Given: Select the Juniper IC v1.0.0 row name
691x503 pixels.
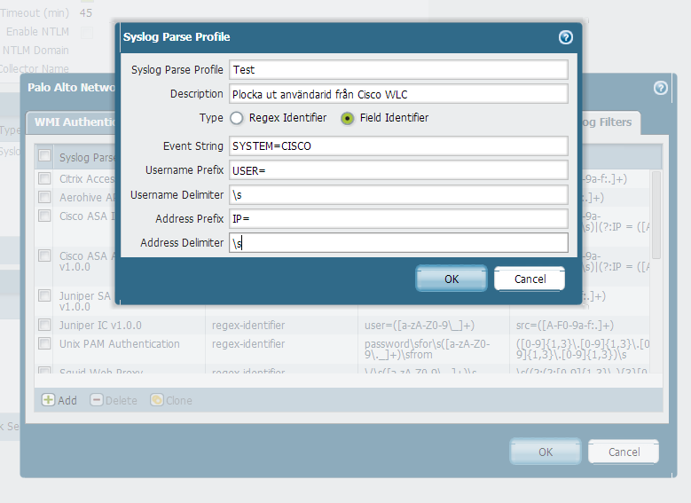Looking at the screenshot, I should (x=100, y=326).
